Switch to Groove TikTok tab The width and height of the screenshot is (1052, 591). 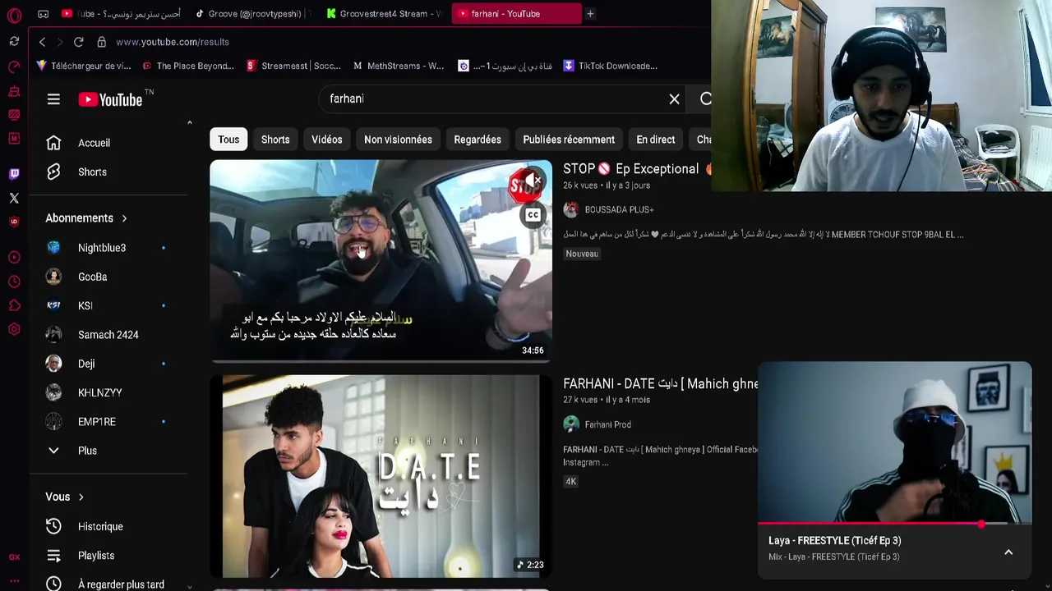coord(253,14)
